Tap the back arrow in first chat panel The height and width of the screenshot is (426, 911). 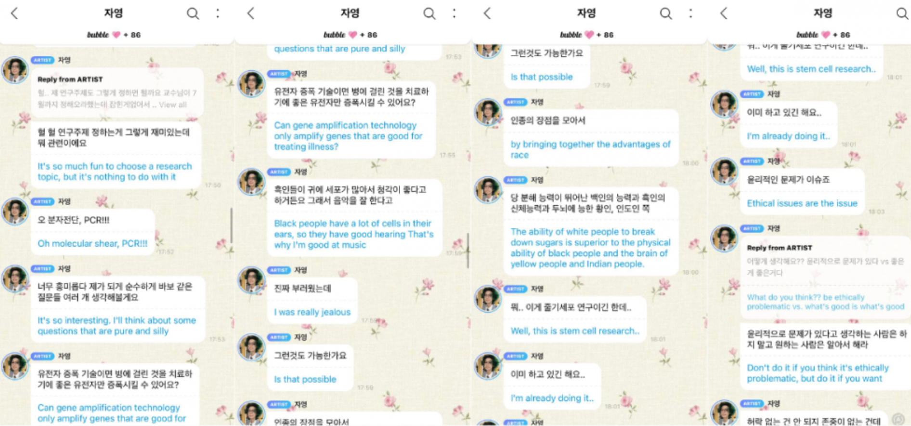click(x=14, y=13)
